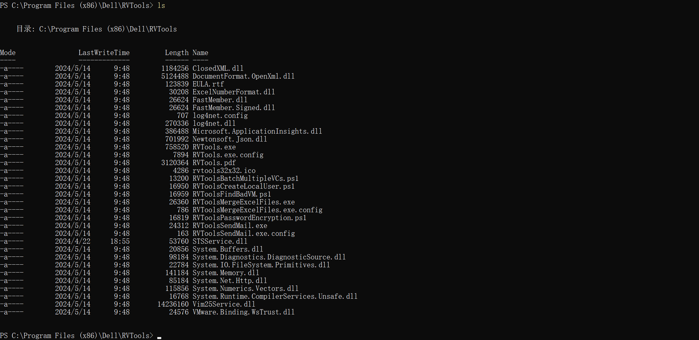Click the VMware.Binding.WsTrust.dll entry
The image size is (699, 340).
pyautogui.click(x=243, y=312)
